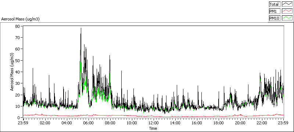Click the 40 value on the y-axis
Screen dimensions: 294x132
coord(18,72)
